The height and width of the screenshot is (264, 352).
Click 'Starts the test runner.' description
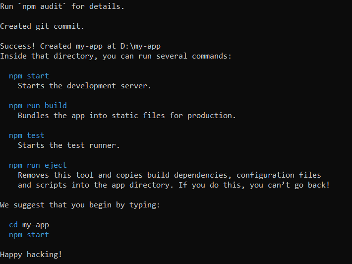69,145
